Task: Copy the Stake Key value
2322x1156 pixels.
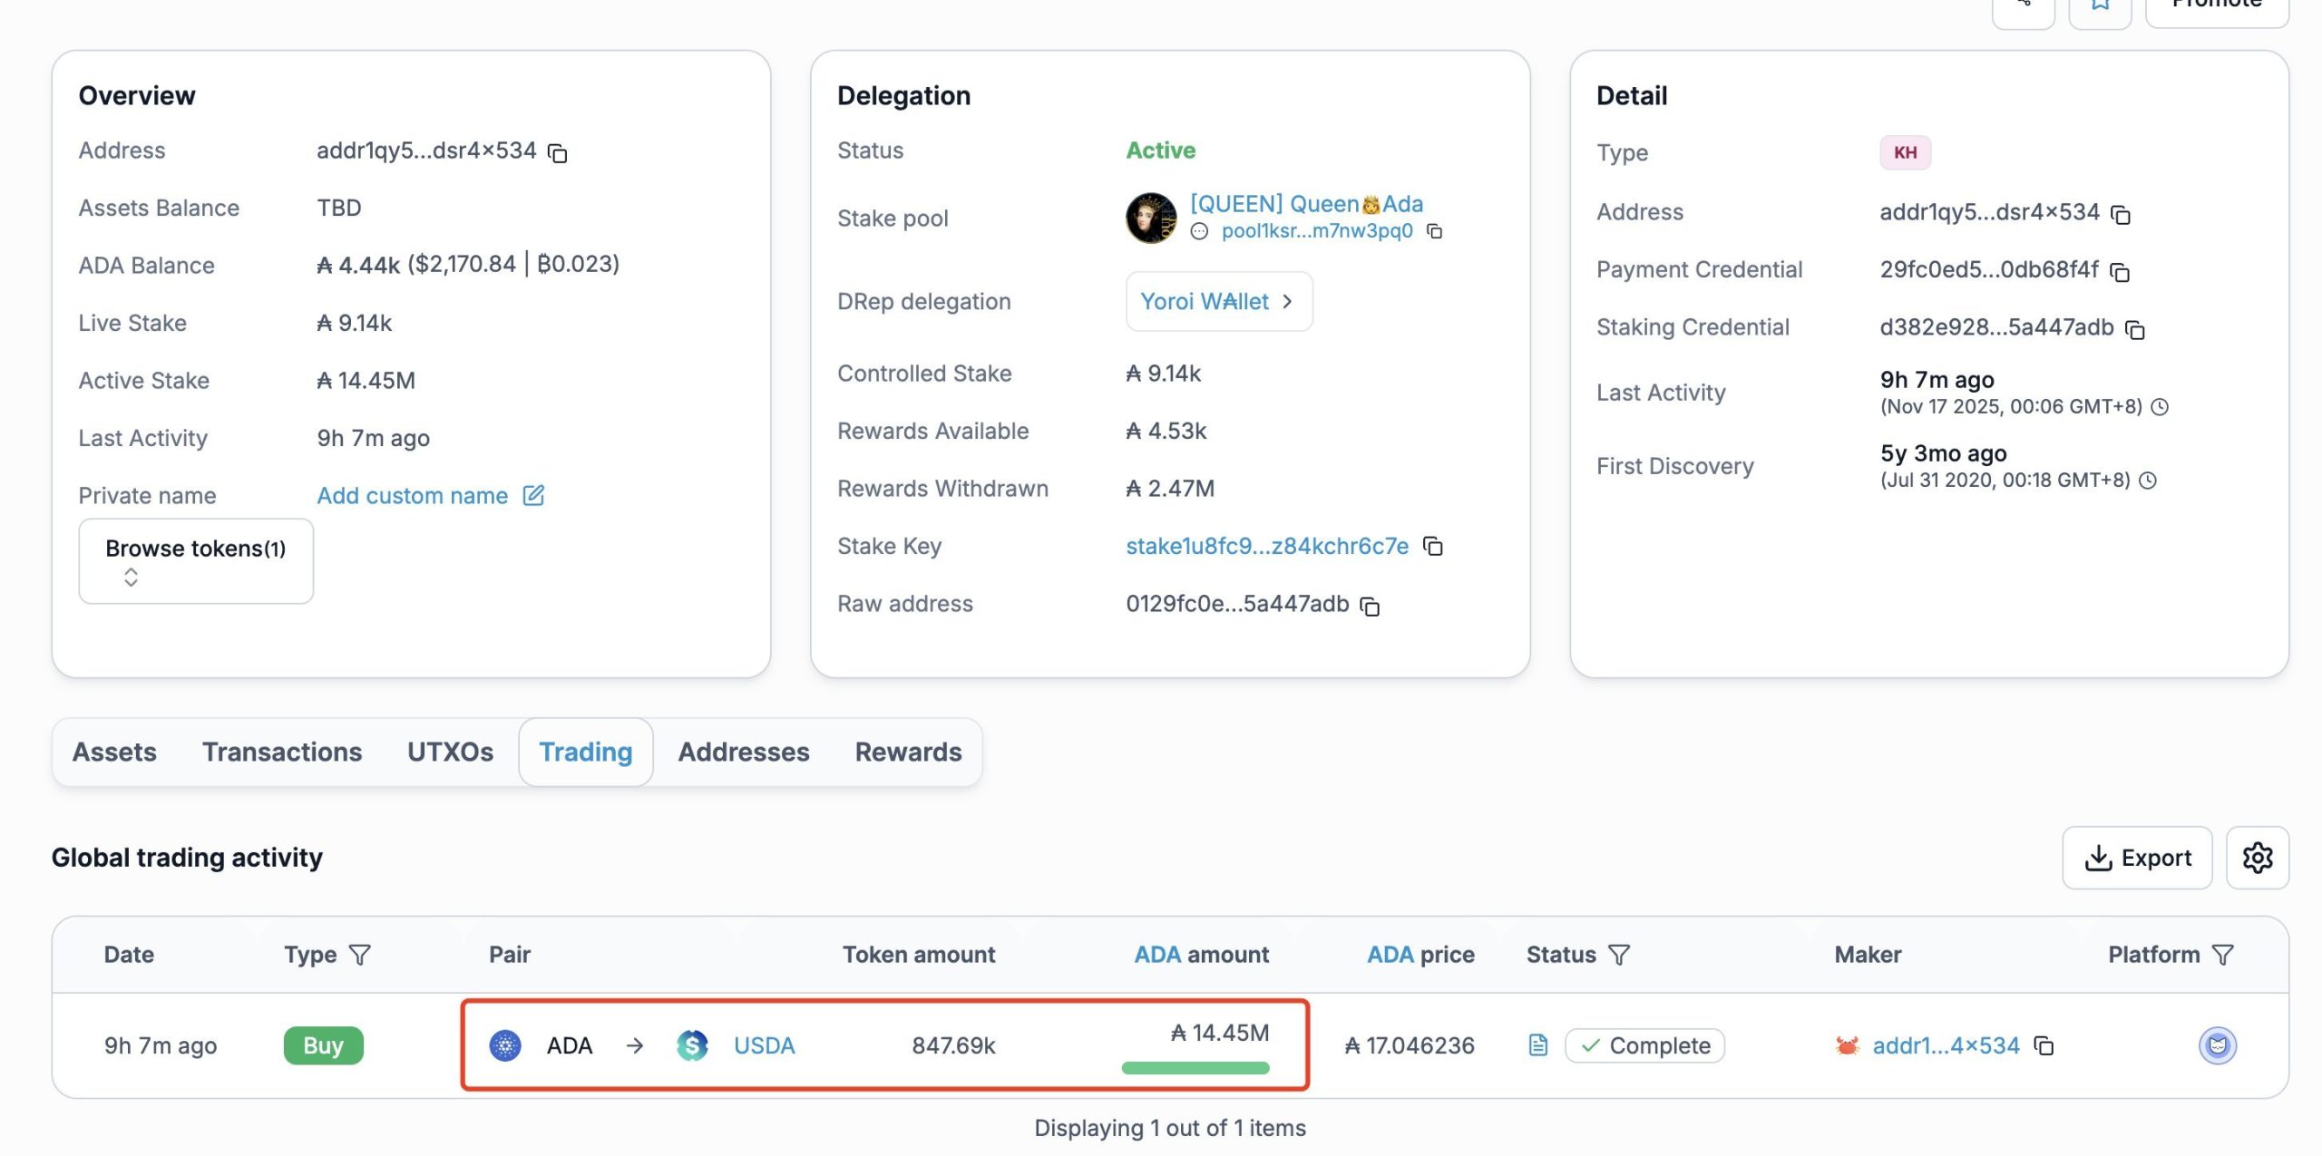Action: click(x=1433, y=546)
